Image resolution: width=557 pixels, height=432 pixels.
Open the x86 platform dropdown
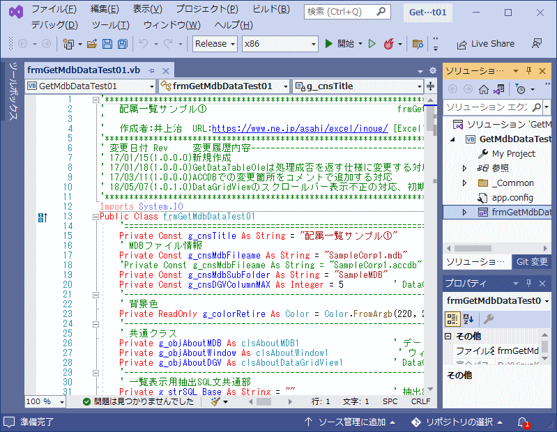click(280, 43)
